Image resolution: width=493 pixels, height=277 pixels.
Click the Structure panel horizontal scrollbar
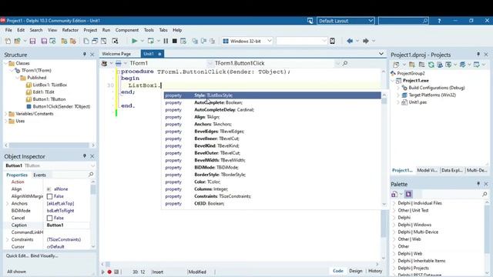pos(49,145)
